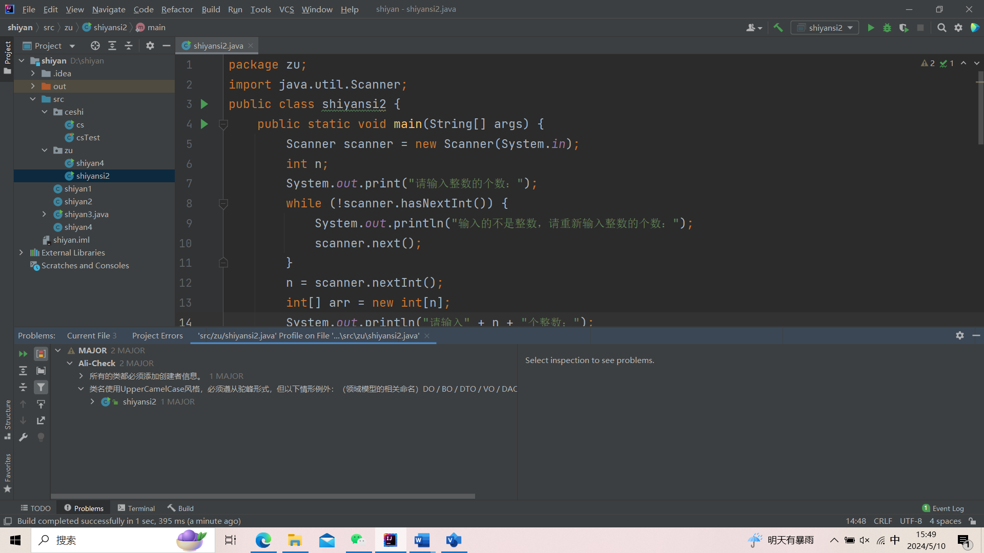Open Search Everywhere magnifier icon
The image size is (984, 553).
coord(941,28)
